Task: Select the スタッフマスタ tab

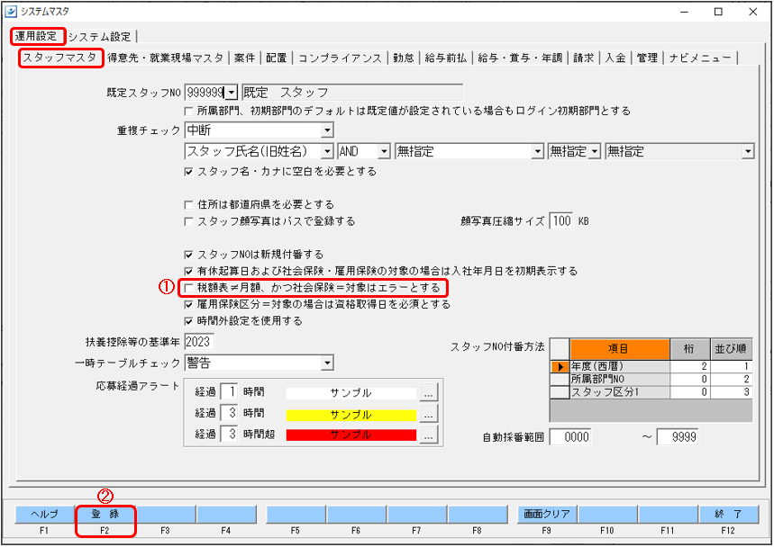Action: tap(60, 58)
